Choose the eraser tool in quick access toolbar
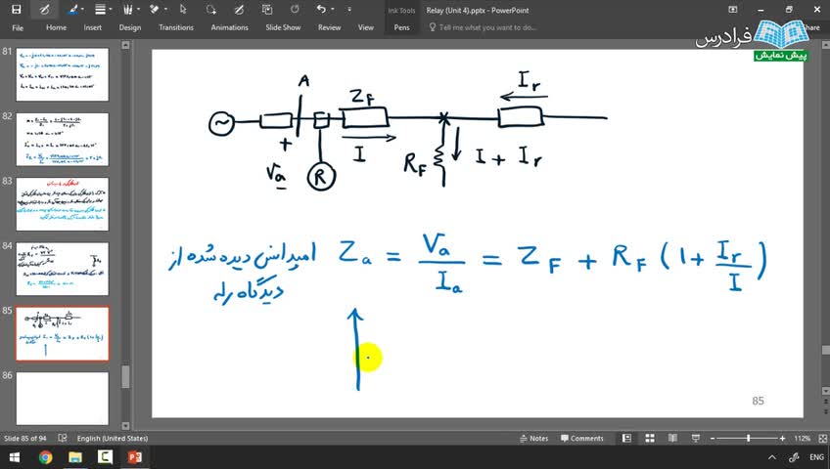 tap(154, 10)
